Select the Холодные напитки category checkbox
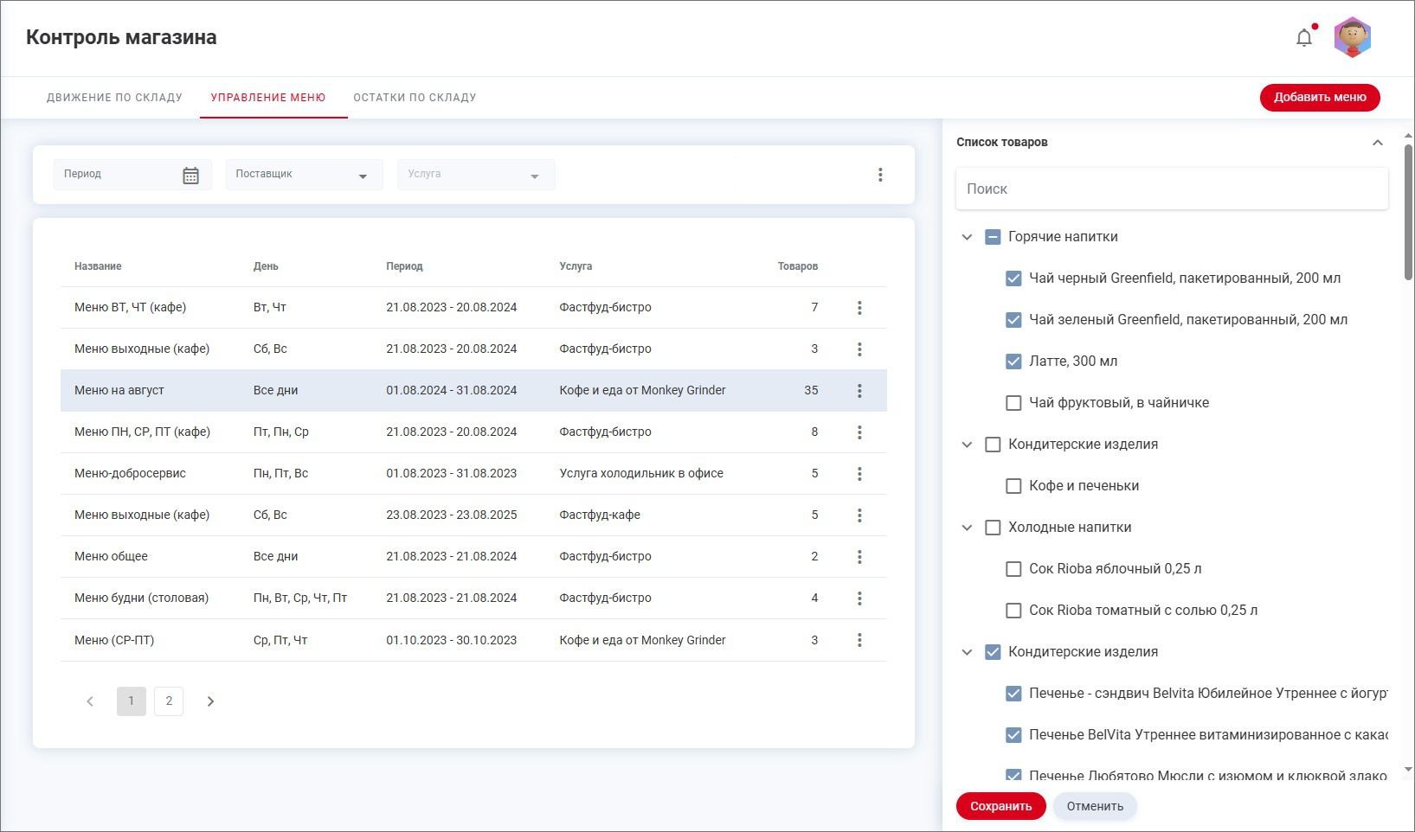Screen dimensions: 1415x832 [x=993, y=528]
